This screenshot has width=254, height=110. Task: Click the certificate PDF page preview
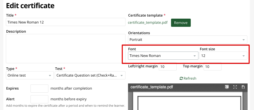pos(188,101)
